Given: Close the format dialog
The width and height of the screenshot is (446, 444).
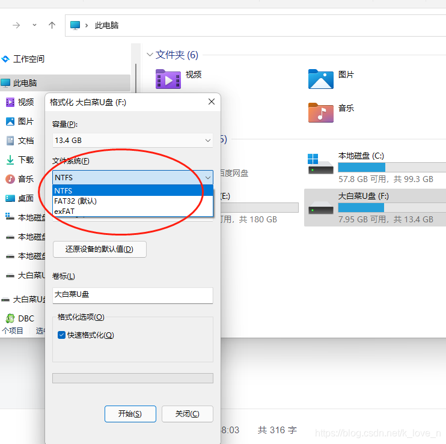Looking at the screenshot, I should point(212,102).
